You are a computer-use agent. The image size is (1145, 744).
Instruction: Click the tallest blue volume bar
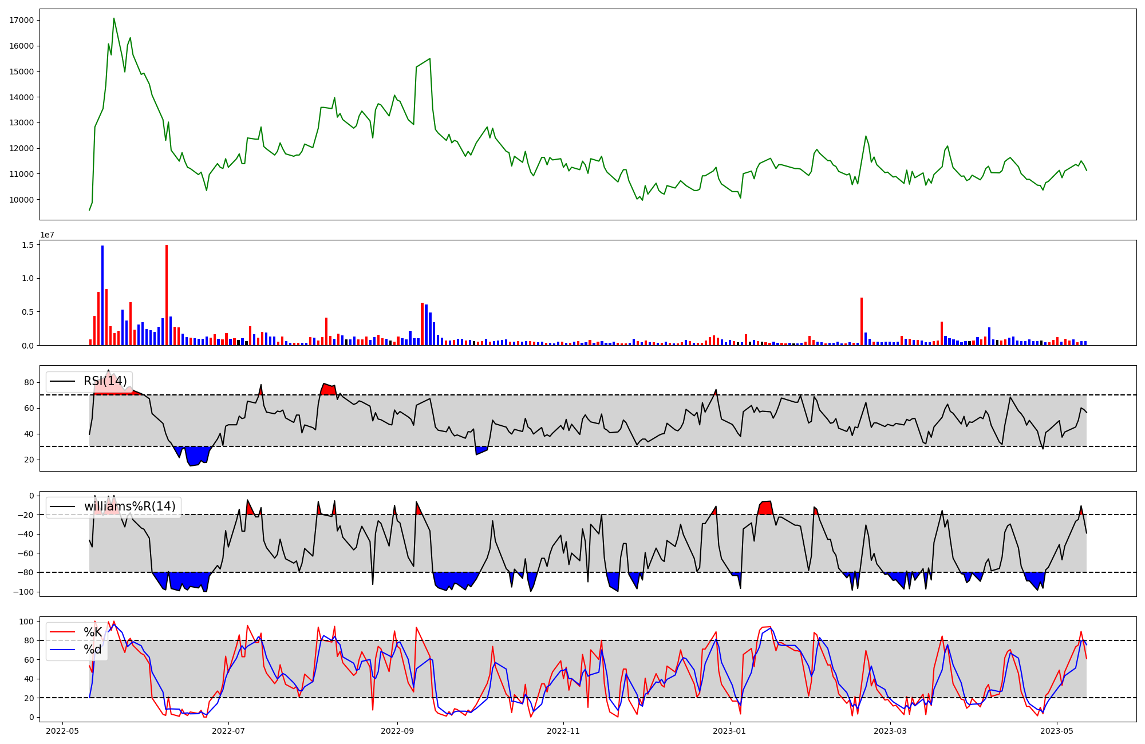[x=102, y=295]
